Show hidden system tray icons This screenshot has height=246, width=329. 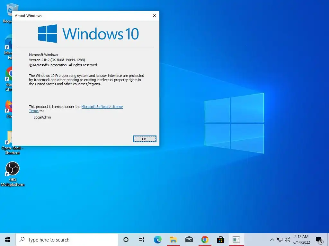click(x=272, y=240)
